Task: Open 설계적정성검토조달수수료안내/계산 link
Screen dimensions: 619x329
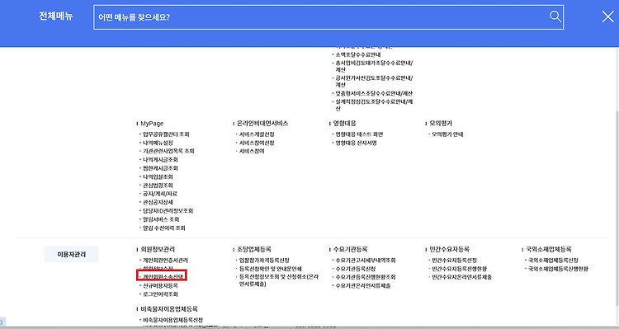Action: [374, 105]
